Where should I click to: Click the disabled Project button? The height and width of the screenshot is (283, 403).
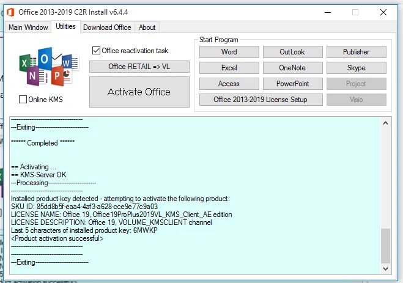(357, 84)
